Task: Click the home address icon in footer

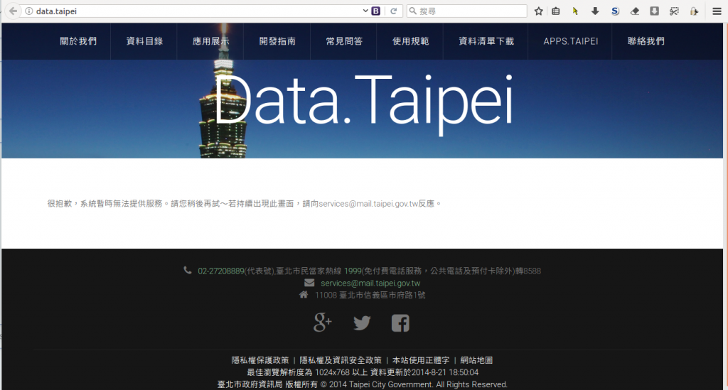Action: (x=304, y=295)
